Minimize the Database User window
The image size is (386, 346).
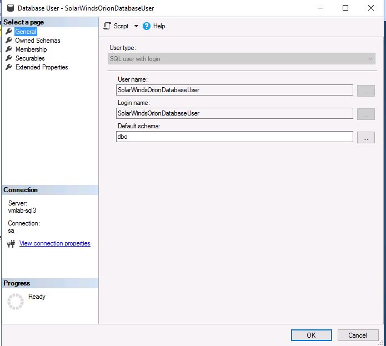(x=320, y=8)
